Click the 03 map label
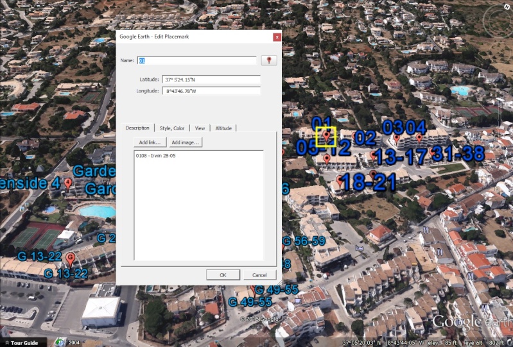The width and height of the screenshot is (513, 347). click(x=393, y=127)
